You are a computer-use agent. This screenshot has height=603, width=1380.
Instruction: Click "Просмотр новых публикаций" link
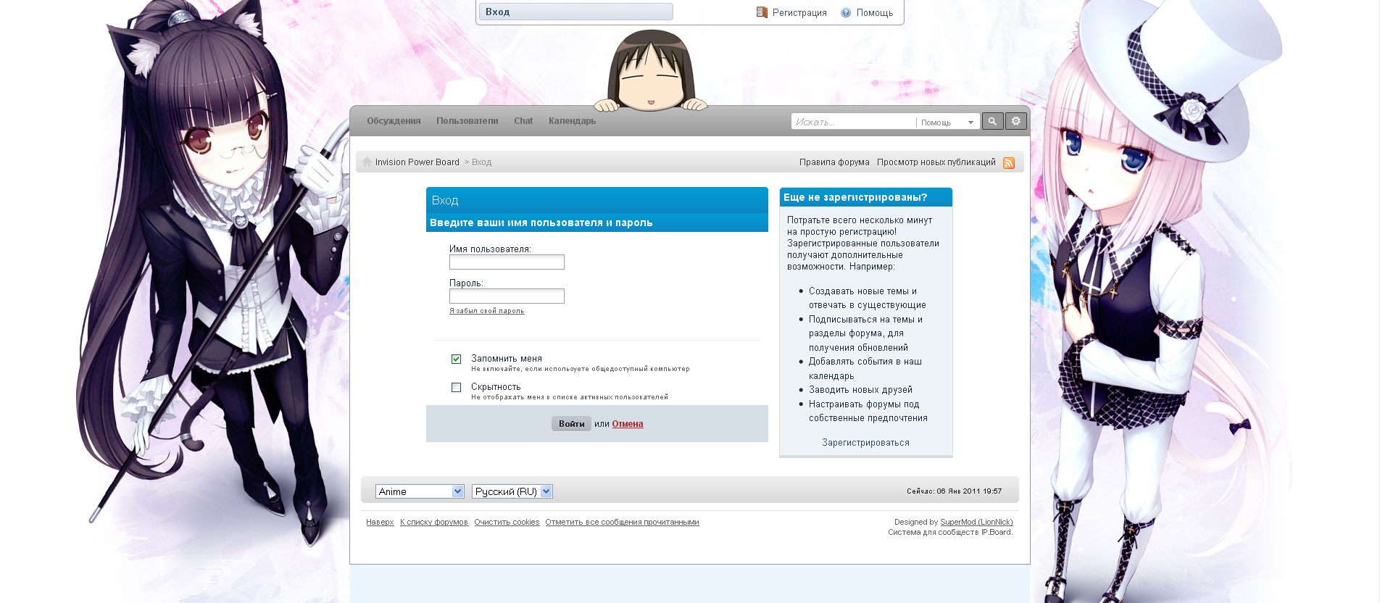(936, 162)
